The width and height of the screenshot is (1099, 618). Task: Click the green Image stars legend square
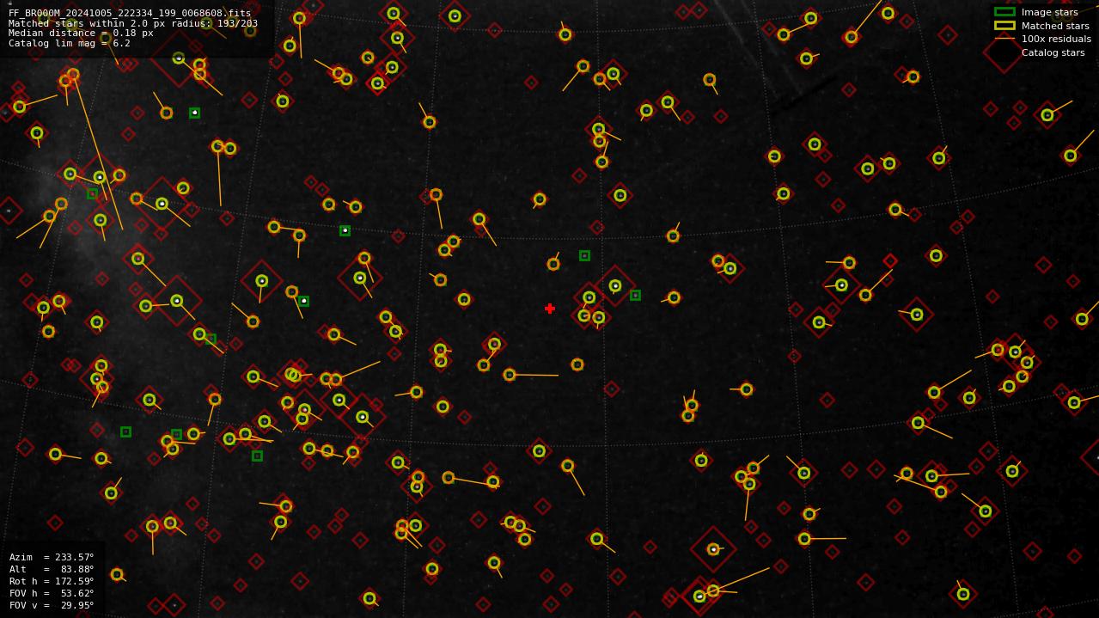click(1004, 12)
